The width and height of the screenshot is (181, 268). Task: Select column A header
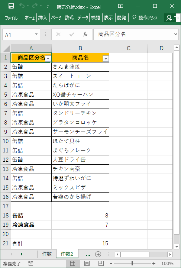coord(31,48)
